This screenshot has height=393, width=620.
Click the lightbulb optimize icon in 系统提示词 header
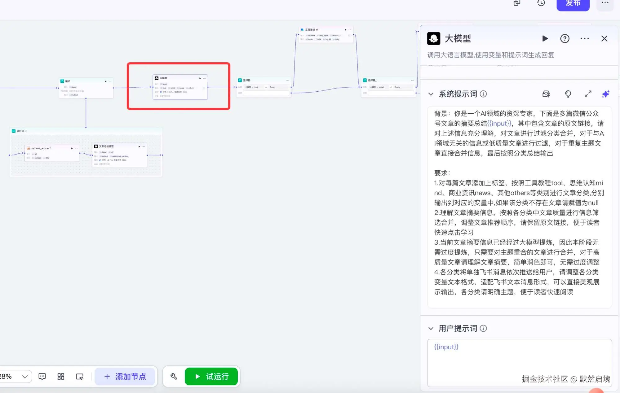tap(568, 94)
